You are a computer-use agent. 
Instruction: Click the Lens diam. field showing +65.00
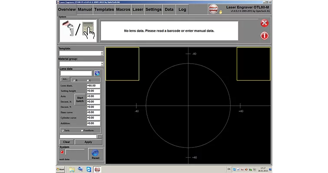tap(93, 85)
